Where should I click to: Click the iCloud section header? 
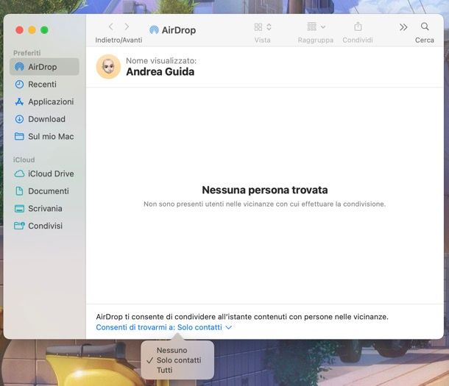click(x=24, y=160)
